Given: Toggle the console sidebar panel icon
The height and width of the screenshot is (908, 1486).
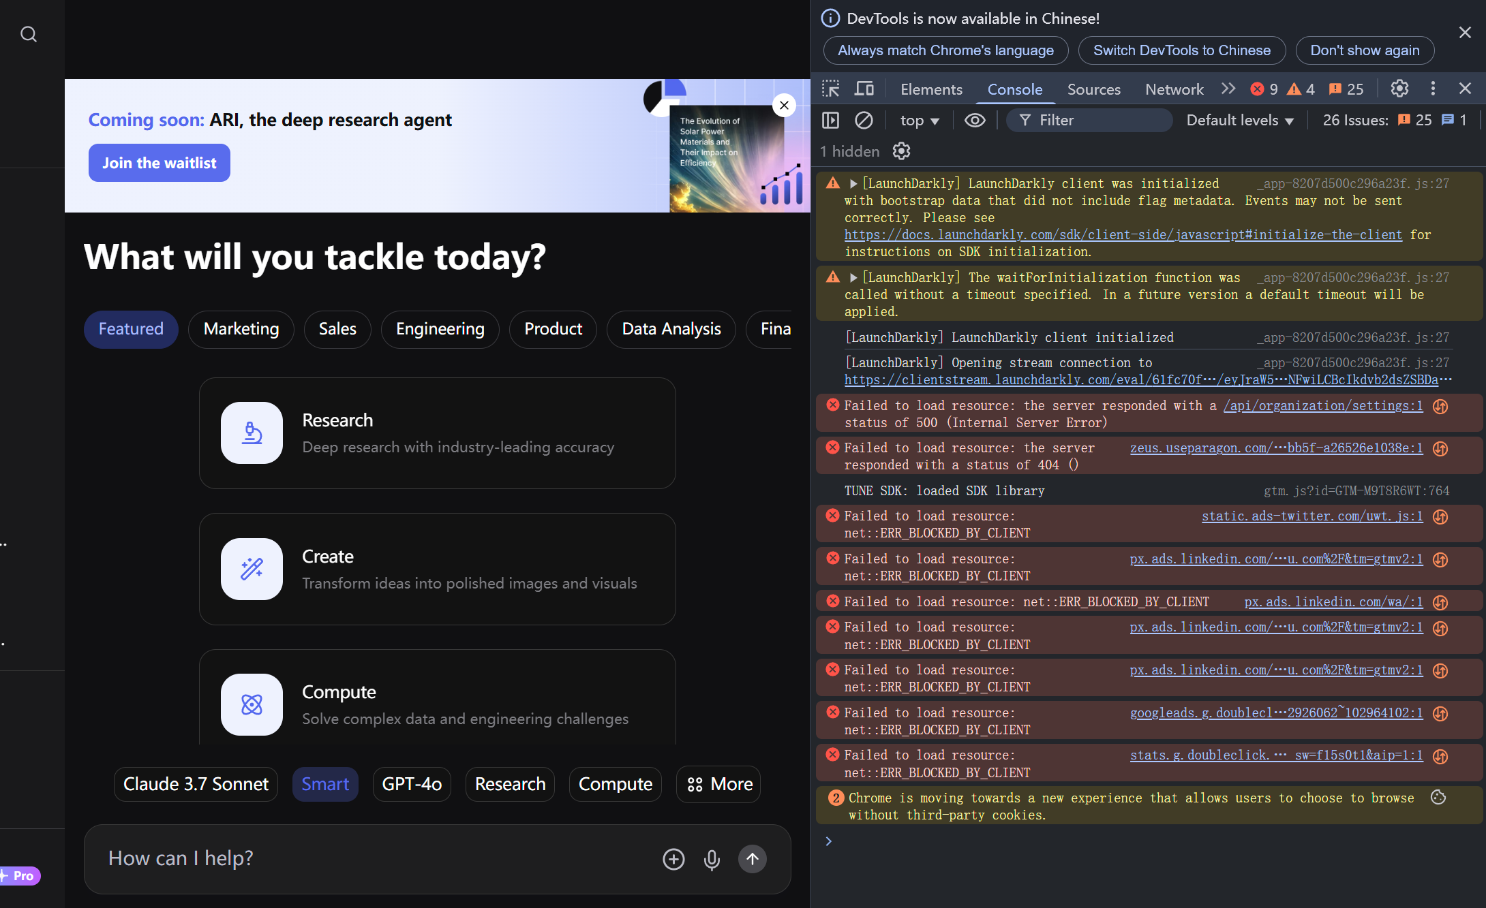Looking at the screenshot, I should click(830, 121).
